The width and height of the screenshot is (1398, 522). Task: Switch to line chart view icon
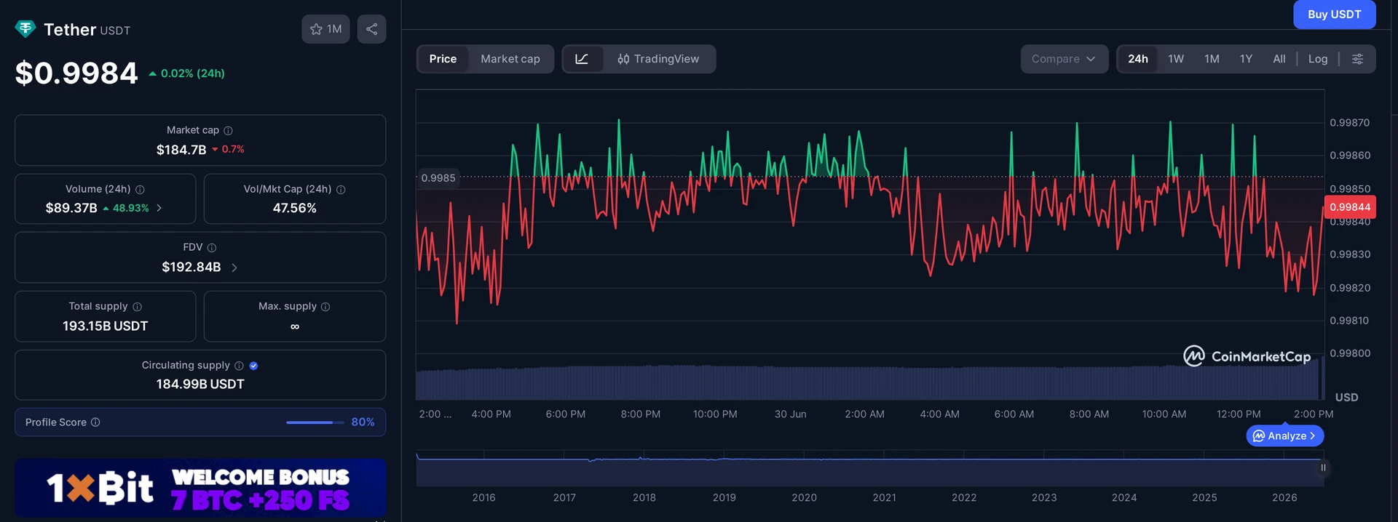point(582,59)
